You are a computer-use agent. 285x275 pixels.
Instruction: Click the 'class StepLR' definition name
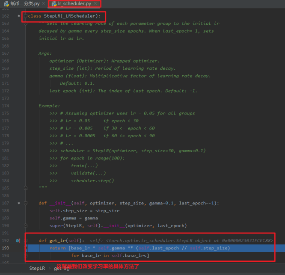click(x=52, y=16)
